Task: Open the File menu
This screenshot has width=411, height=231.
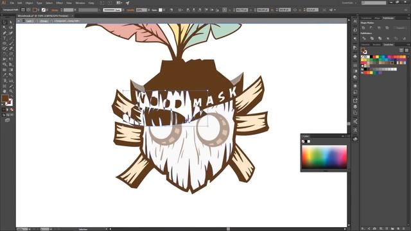Action: [x=12, y=3]
